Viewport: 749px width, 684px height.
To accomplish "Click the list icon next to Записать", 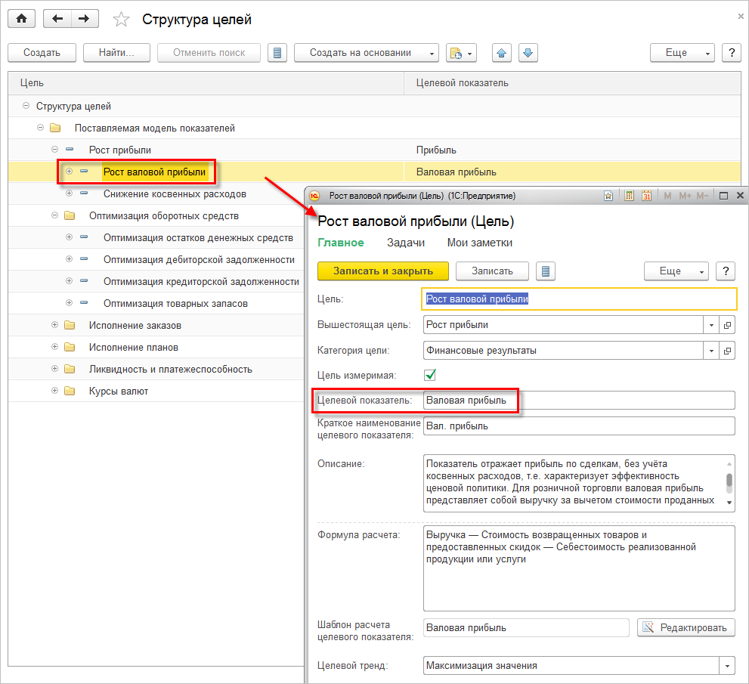I will click(546, 271).
